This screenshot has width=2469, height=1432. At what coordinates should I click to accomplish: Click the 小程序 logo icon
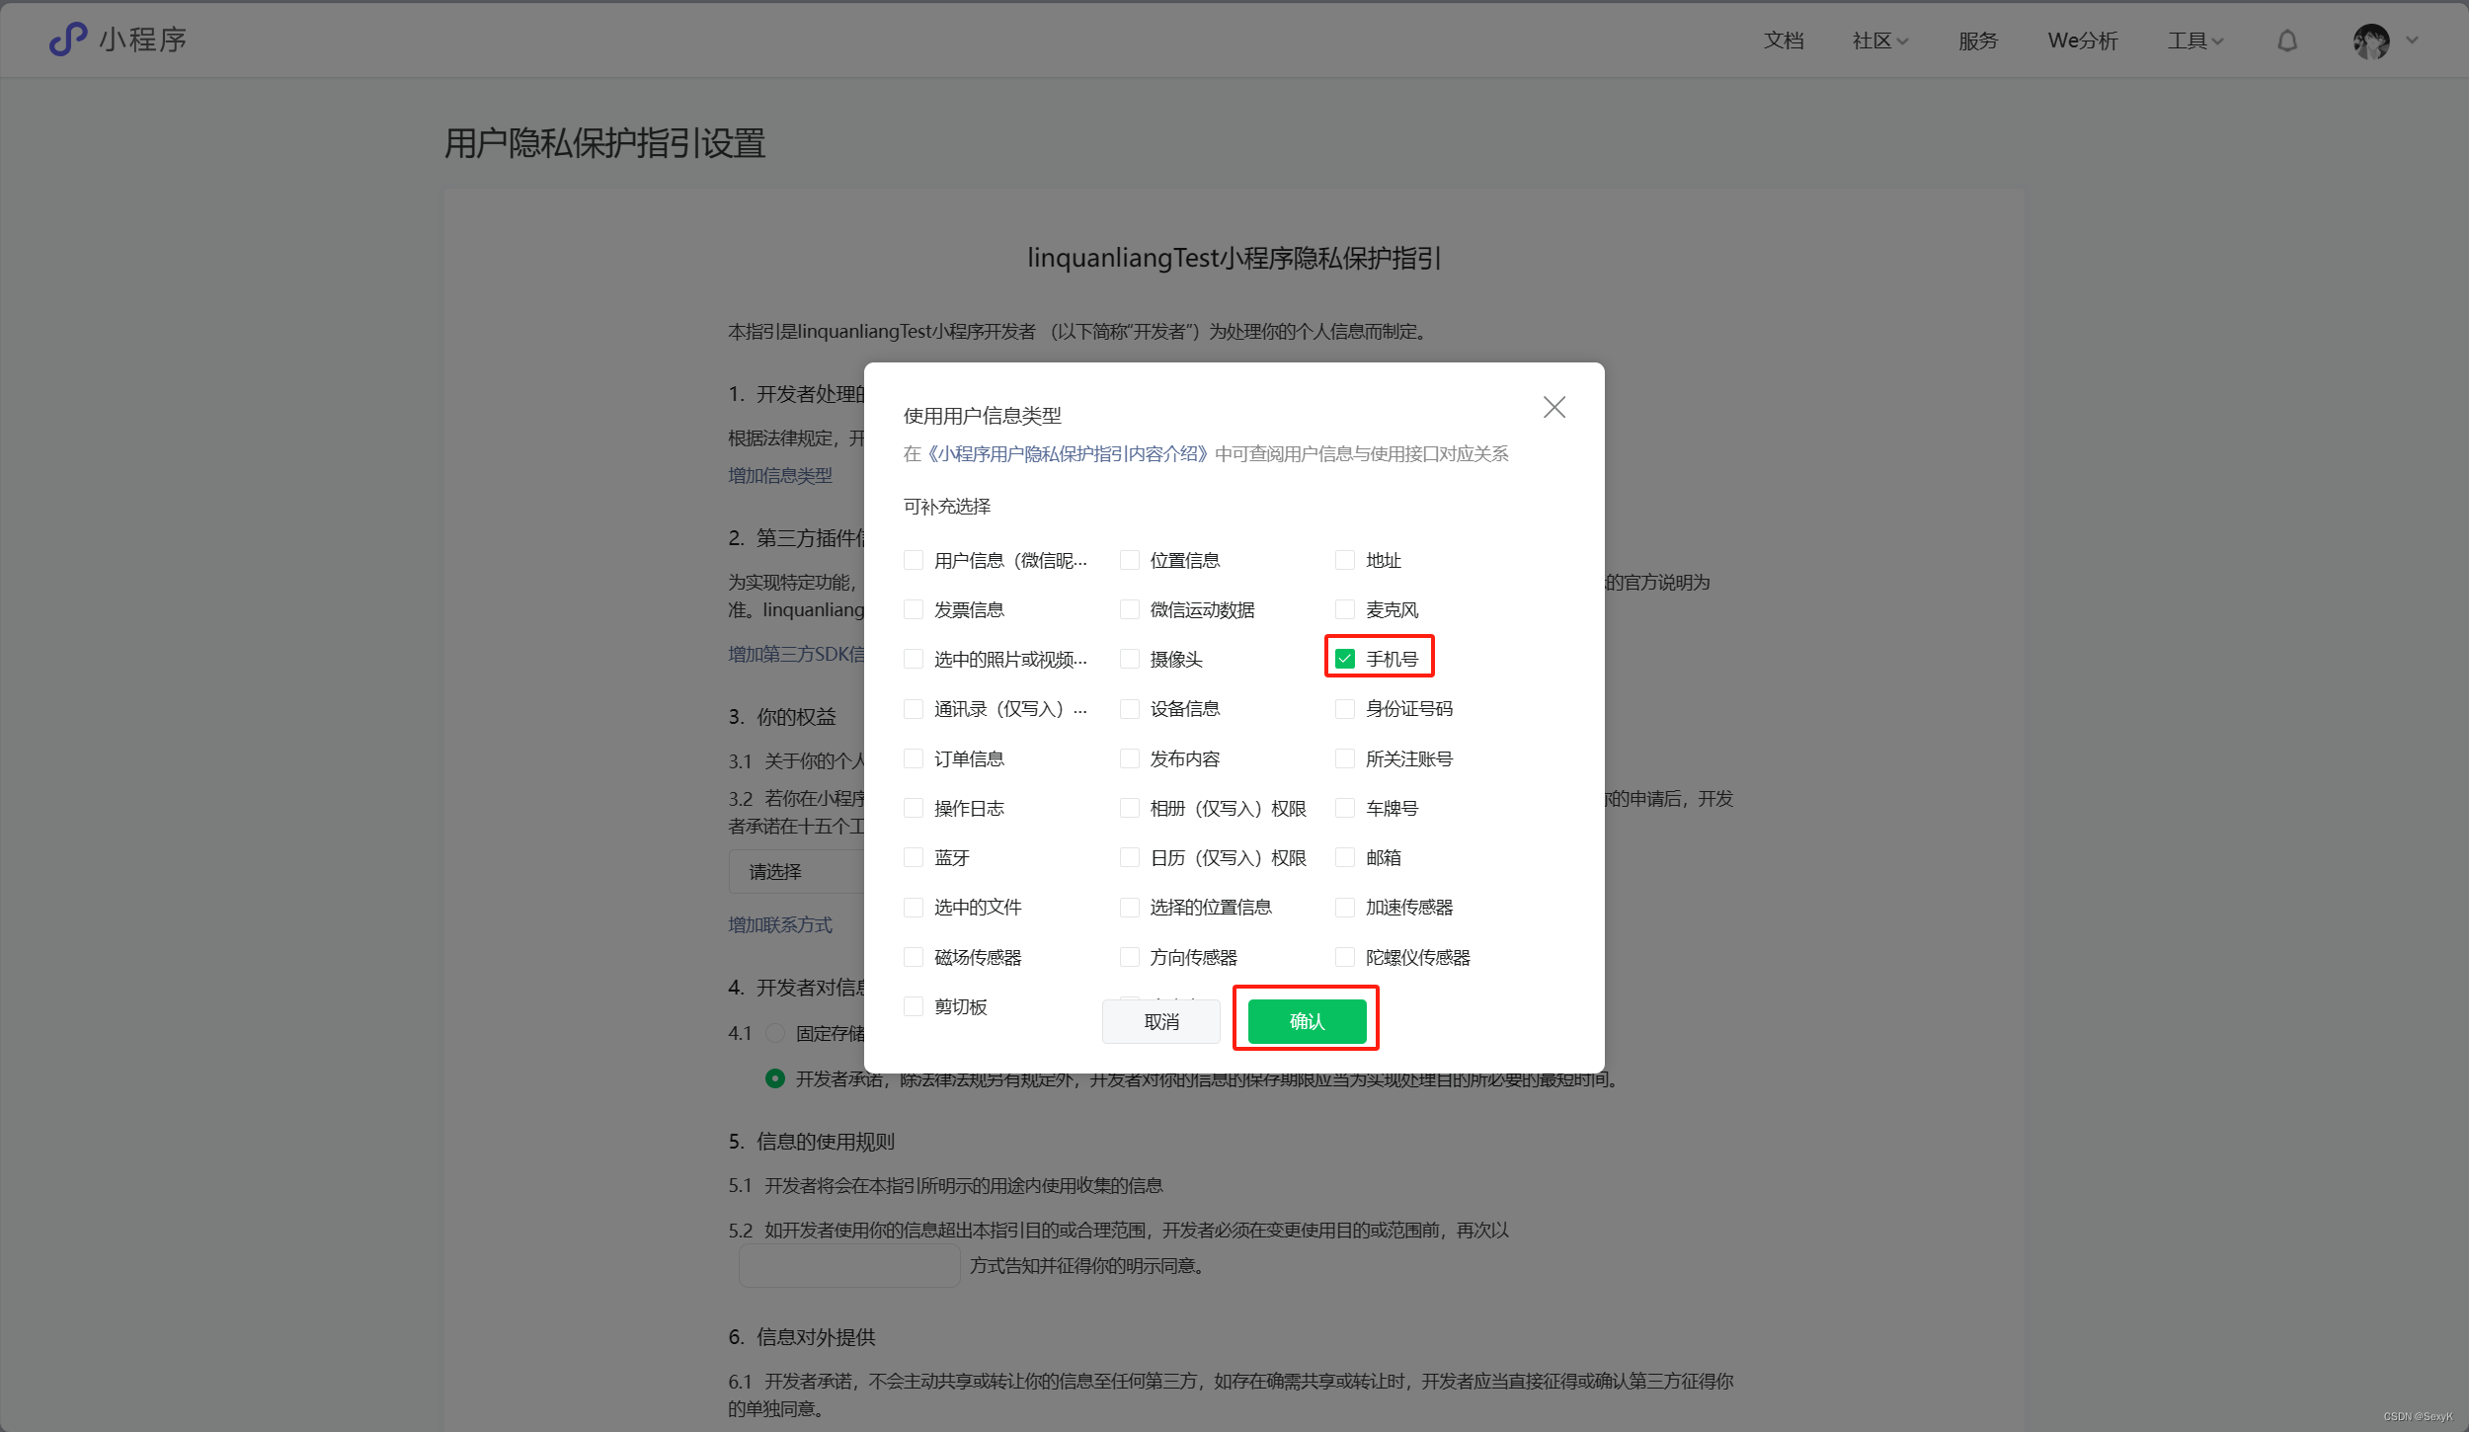pos(68,40)
